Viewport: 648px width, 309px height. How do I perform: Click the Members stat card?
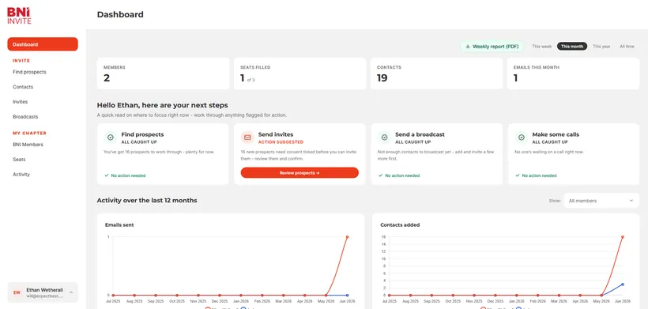point(163,73)
